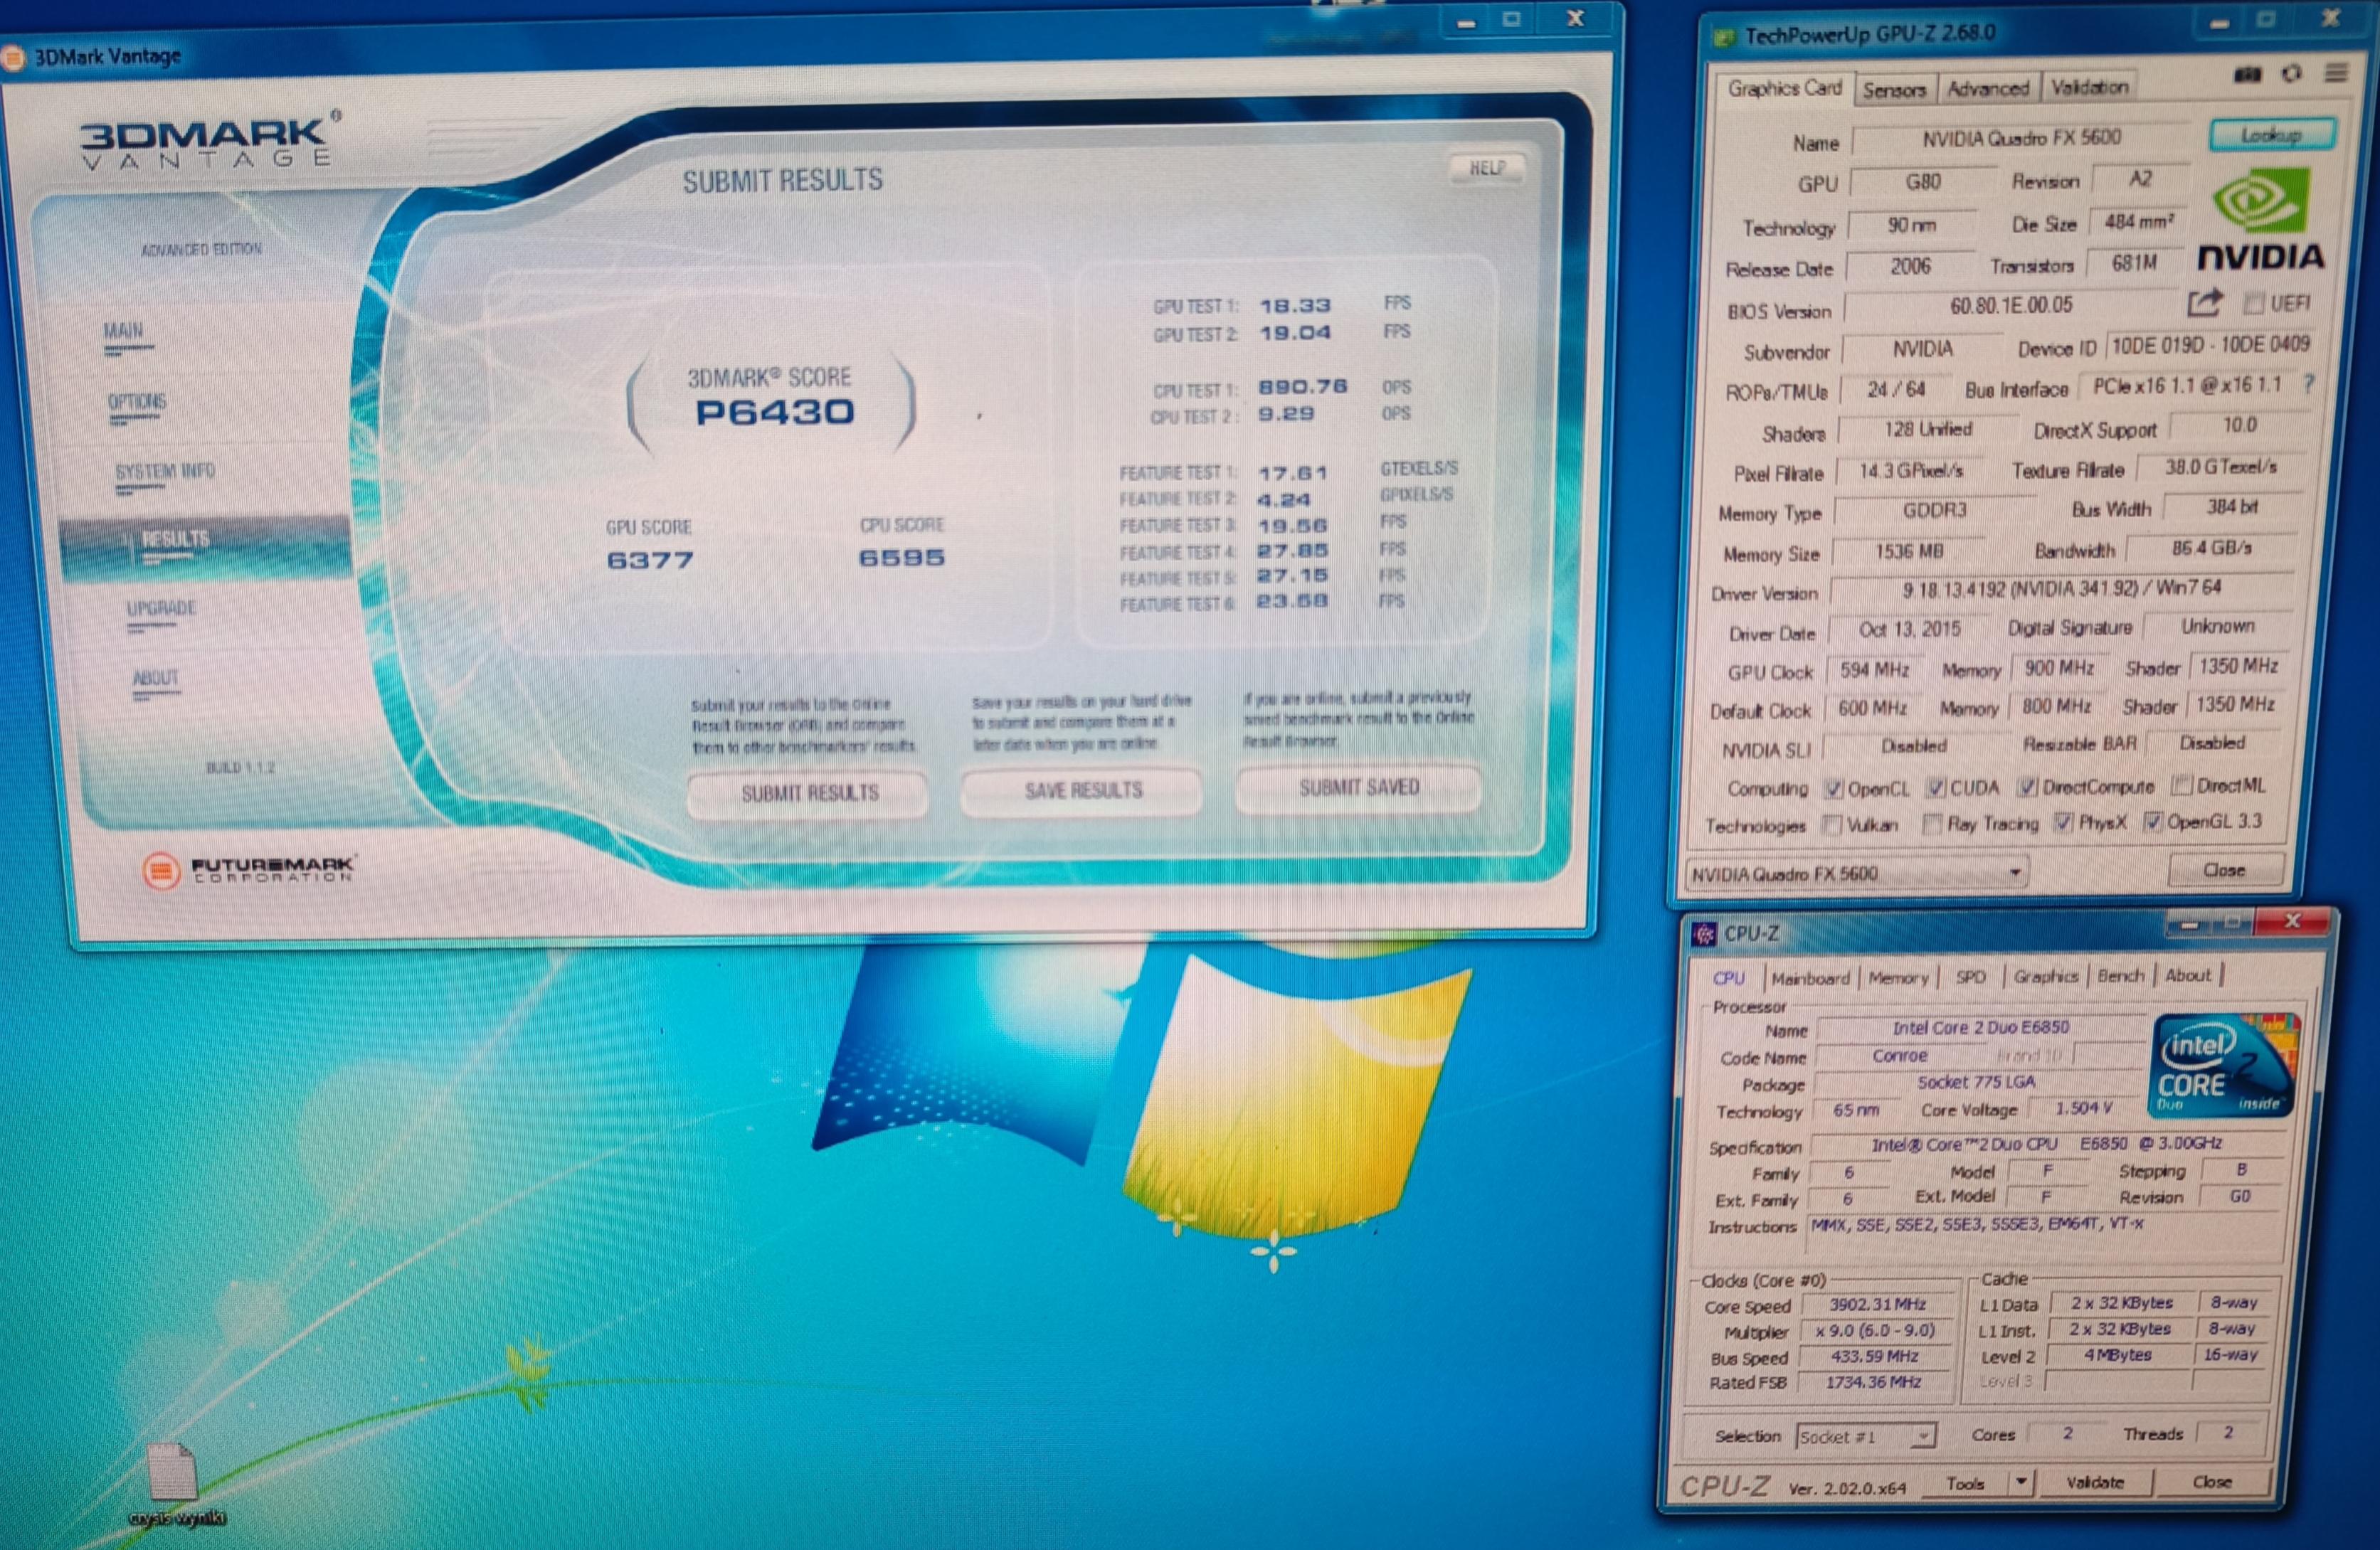Click the Futuremark Corporation logo
The height and width of the screenshot is (1550, 2380).
coord(248,869)
